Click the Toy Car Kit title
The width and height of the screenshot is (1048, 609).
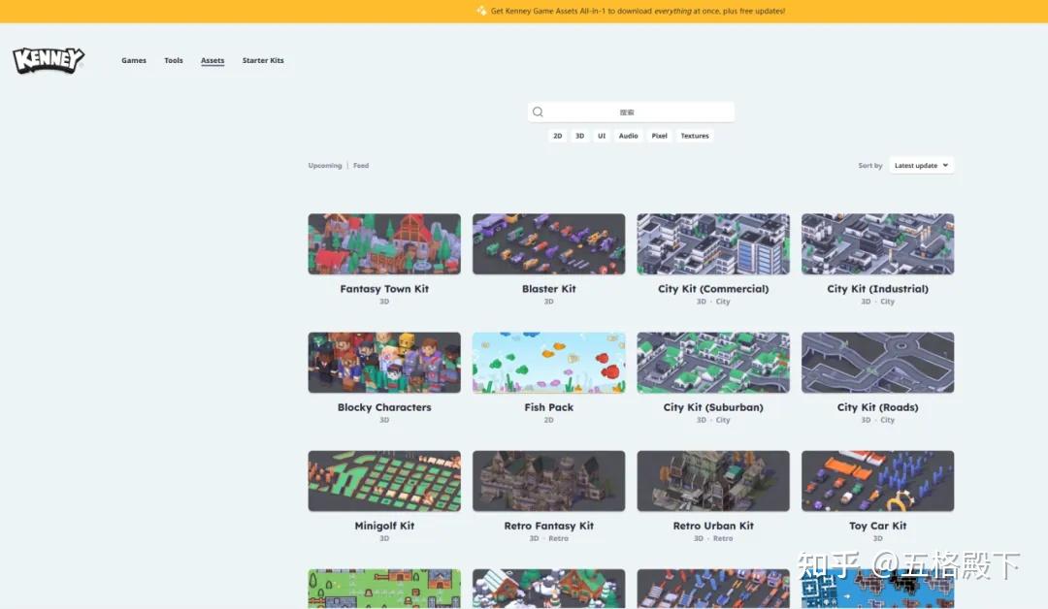click(877, 527)
